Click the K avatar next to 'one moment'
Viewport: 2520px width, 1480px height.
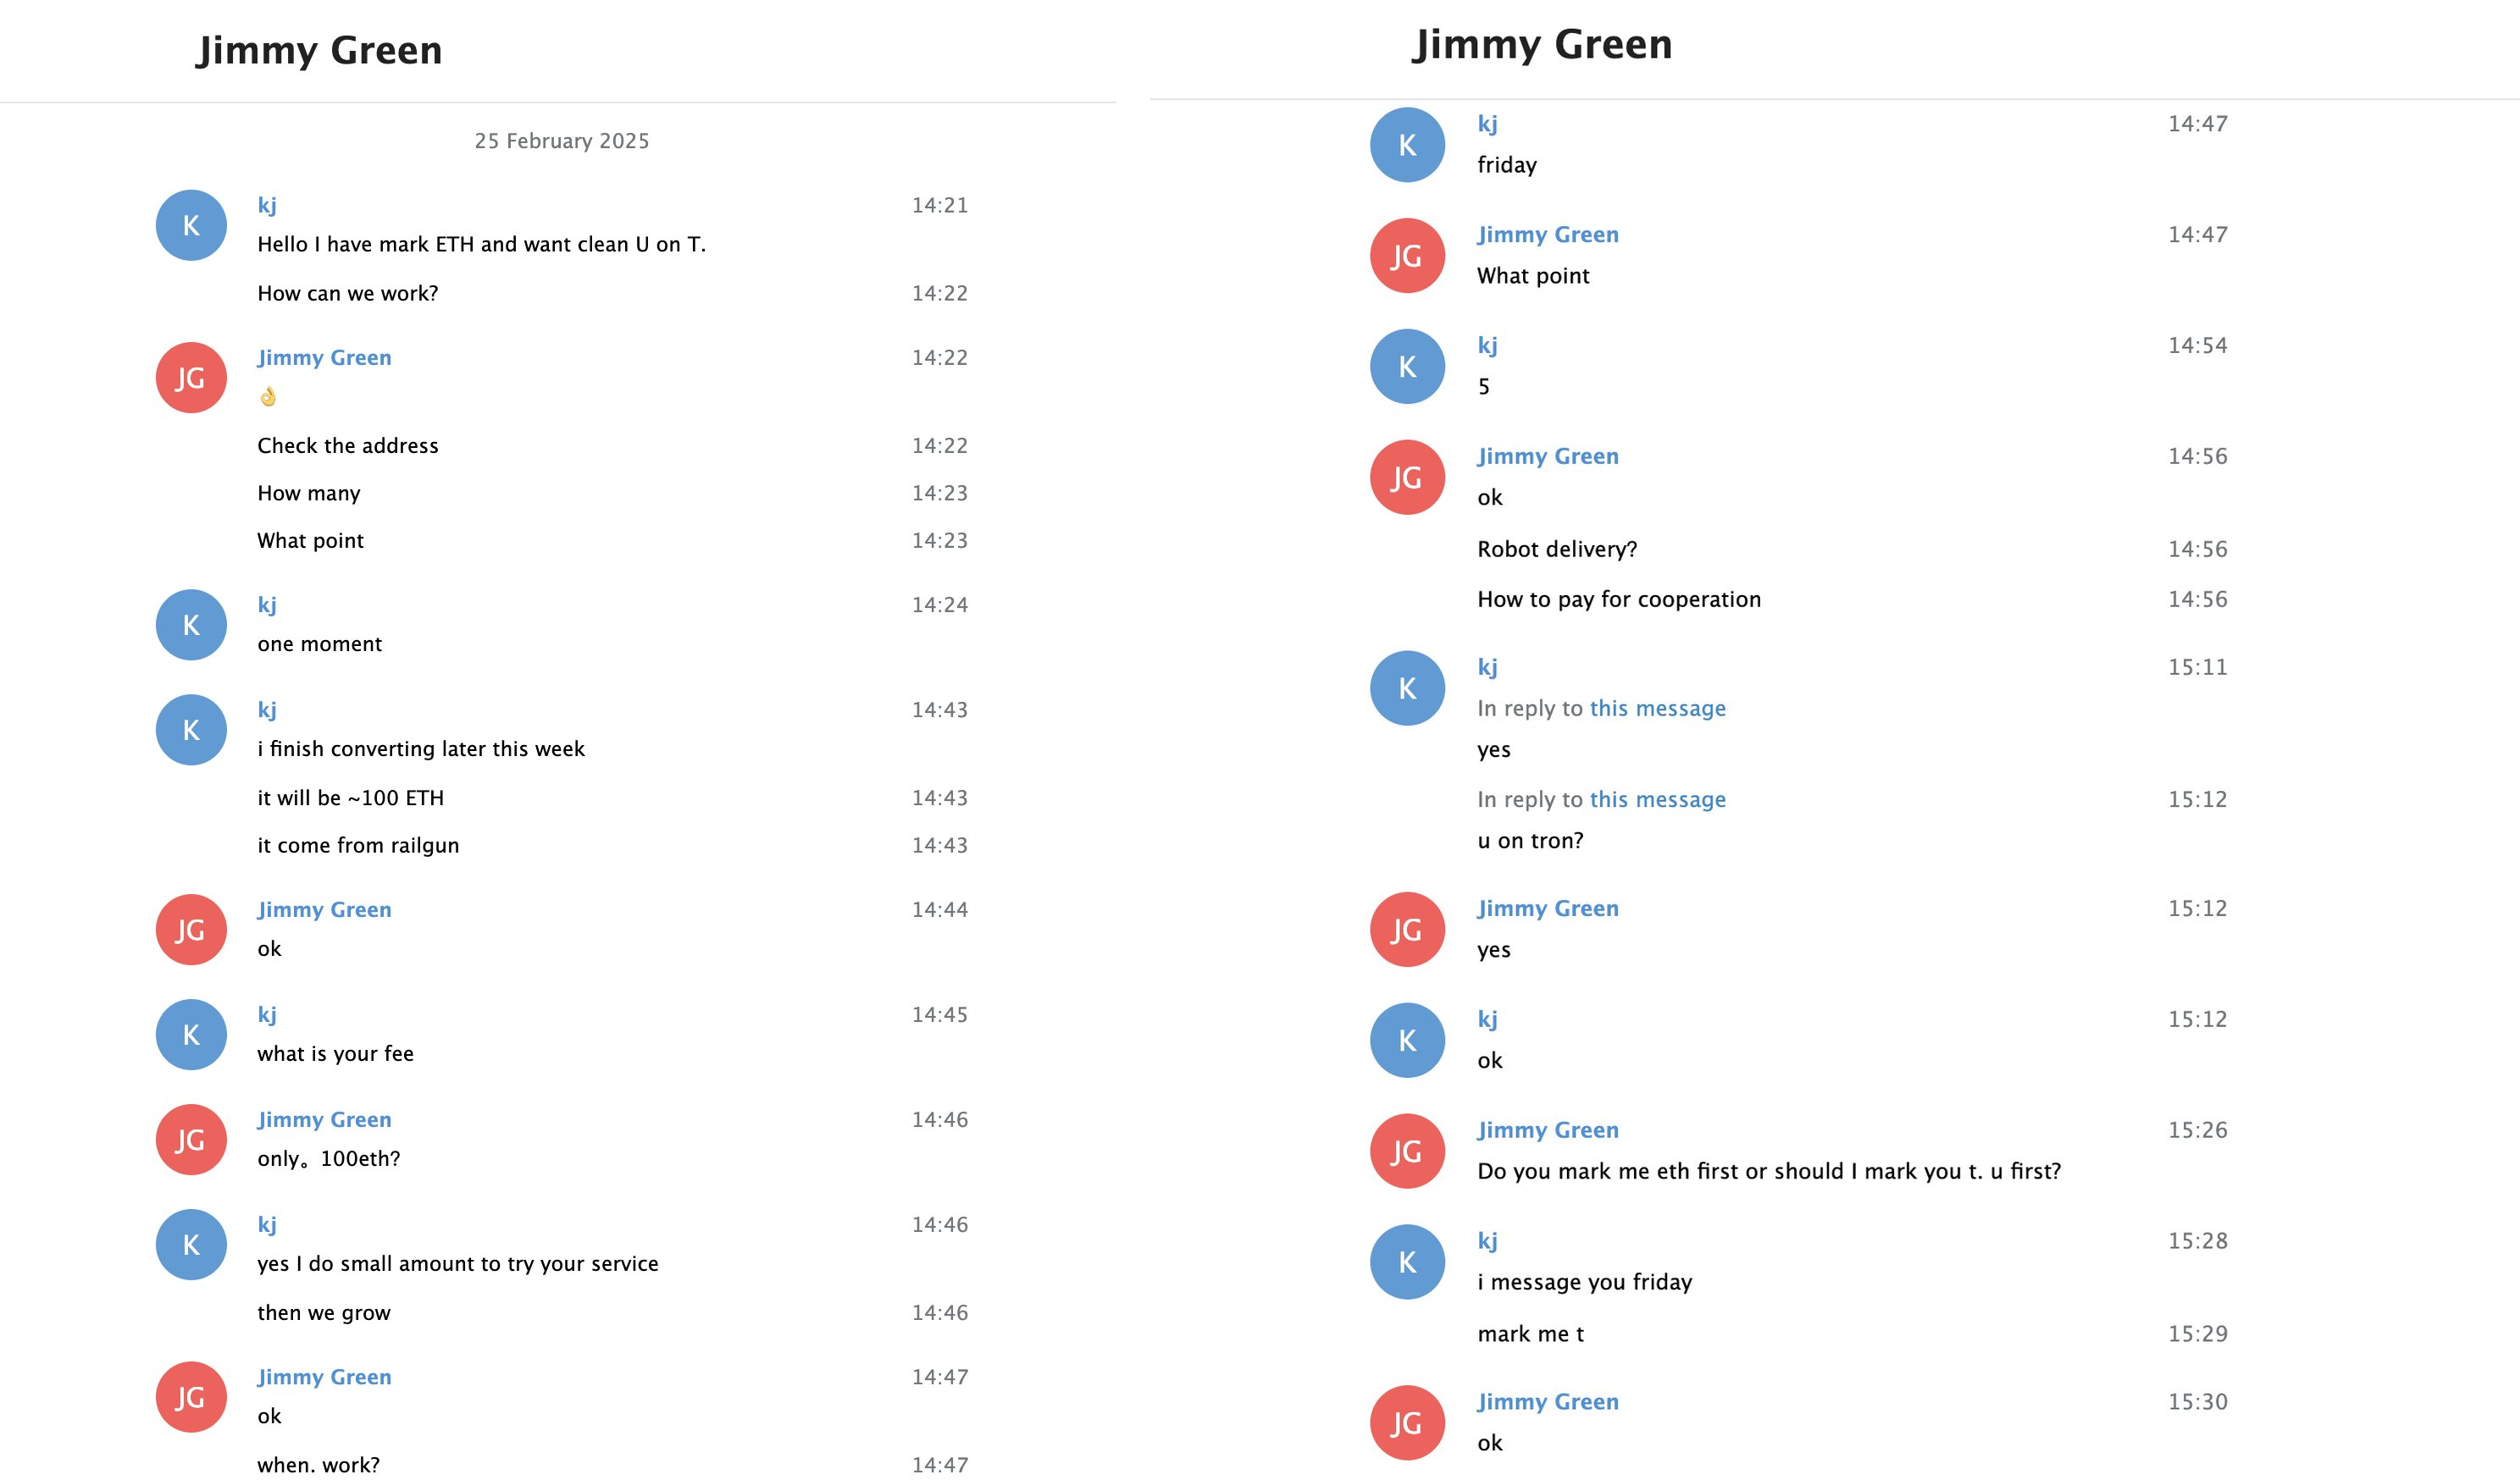click(191, 626)
